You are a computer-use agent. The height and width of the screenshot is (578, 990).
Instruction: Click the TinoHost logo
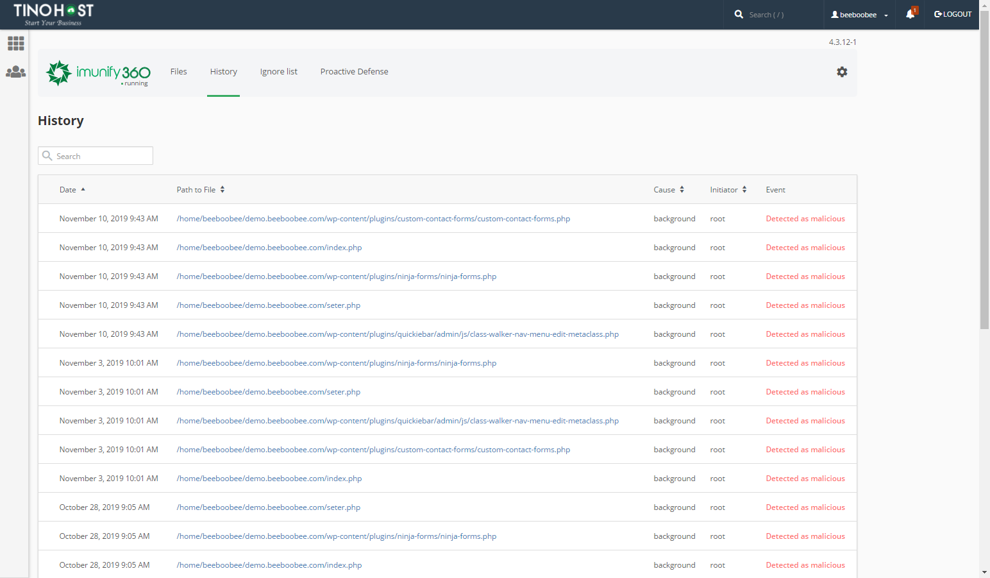pos(54,14)
